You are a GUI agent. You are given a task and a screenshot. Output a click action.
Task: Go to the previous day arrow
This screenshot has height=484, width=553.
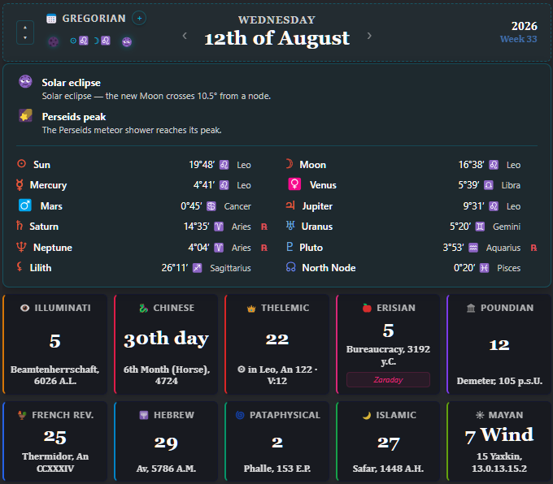185,36
